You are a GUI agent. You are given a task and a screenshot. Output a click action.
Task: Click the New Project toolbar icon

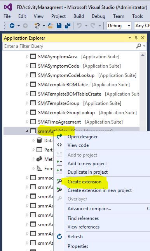point(37,26)
